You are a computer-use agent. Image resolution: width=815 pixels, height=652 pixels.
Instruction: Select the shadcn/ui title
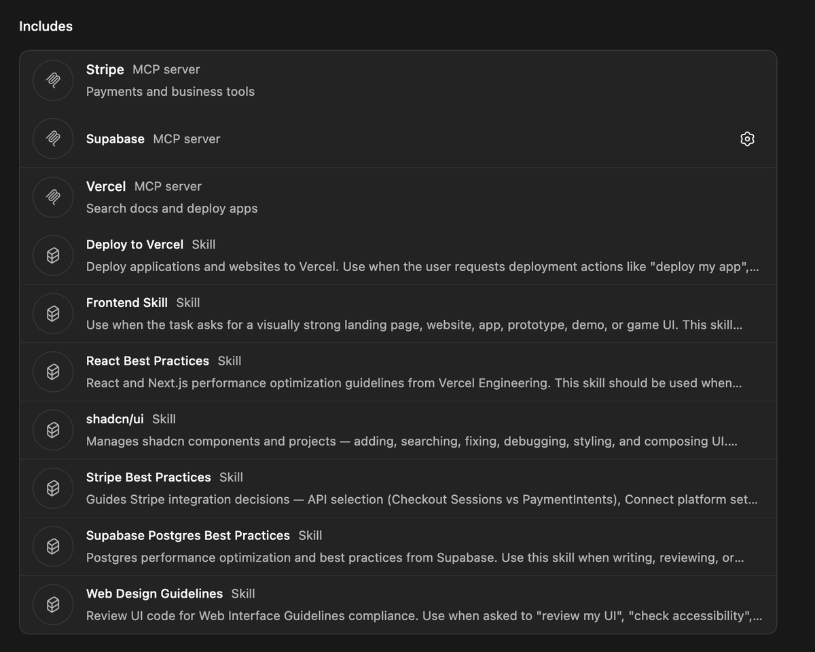click(115, 419)
